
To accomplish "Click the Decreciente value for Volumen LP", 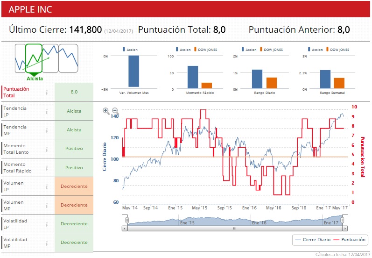I will pos(74,186).
